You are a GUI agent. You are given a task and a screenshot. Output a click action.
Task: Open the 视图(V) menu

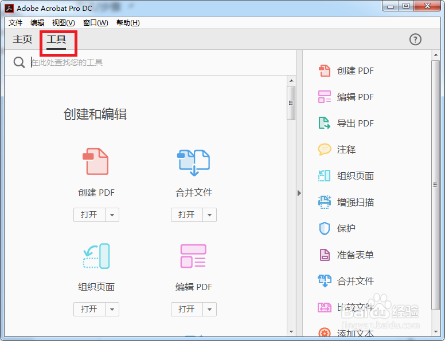click(63, 23)
